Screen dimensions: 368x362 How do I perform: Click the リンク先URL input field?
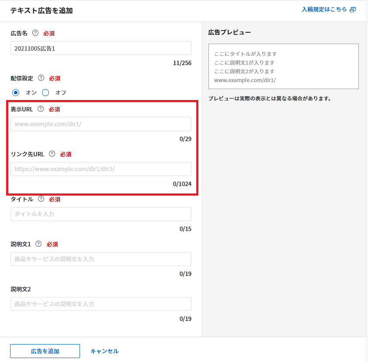click(x=101, y=169)
